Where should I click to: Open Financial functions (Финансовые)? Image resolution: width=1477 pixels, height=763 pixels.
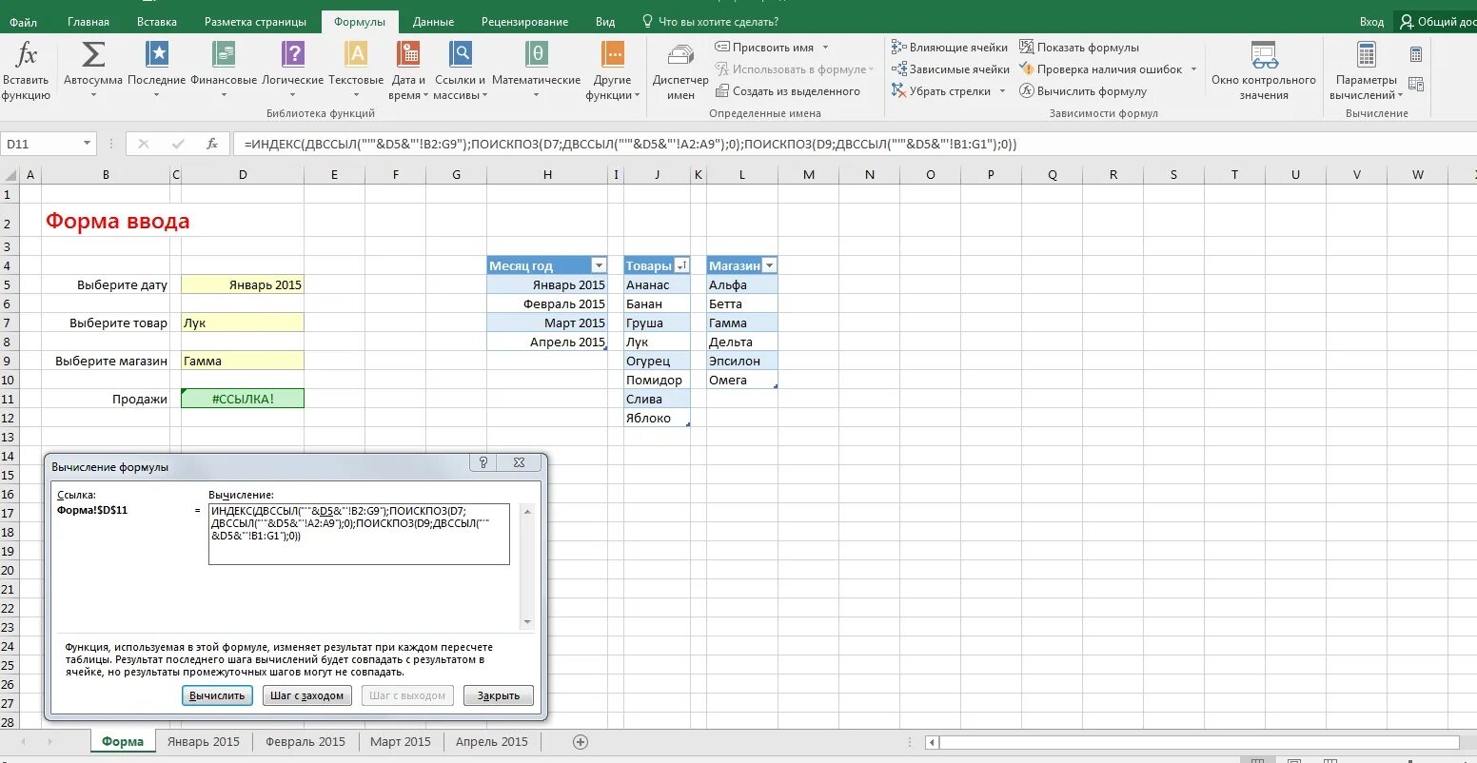[224, 70]
